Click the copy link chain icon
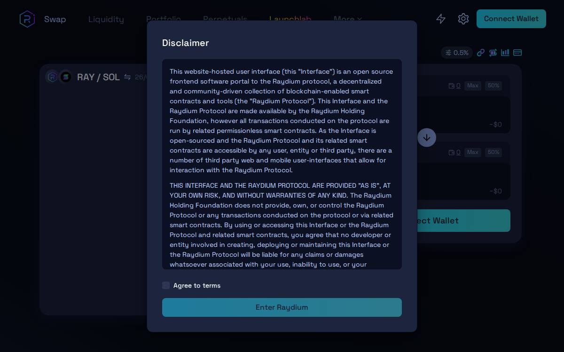564x352 pixels. click(x=481, y=53)
